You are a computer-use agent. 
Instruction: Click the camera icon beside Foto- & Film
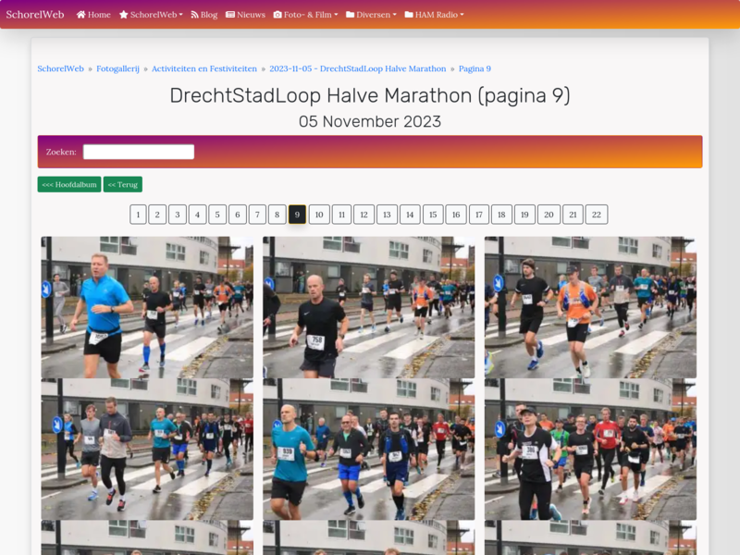277,15
